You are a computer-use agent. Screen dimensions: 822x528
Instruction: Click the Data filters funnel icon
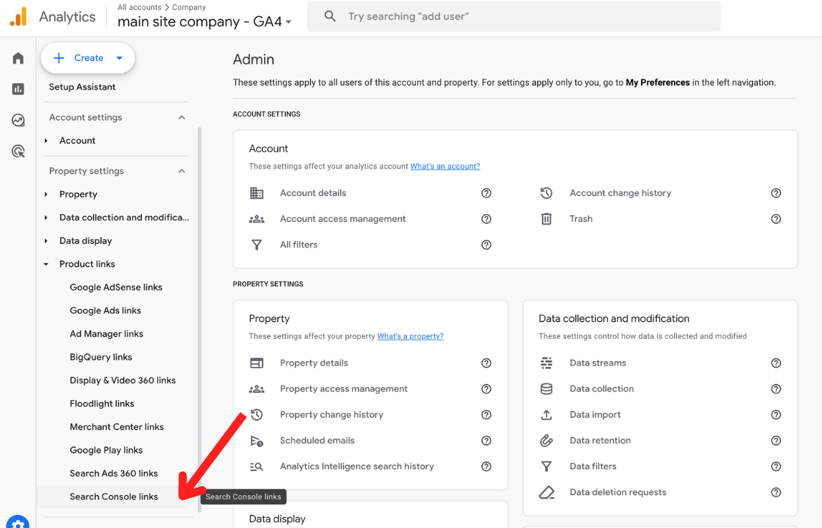(x=547, y=466)
